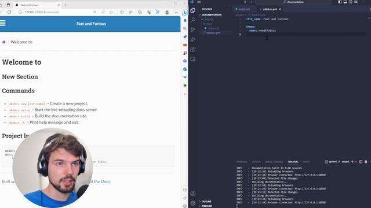371x208 pixels.
Task: Toggle bottom panel layout button
Action: [x=345, y=2]
